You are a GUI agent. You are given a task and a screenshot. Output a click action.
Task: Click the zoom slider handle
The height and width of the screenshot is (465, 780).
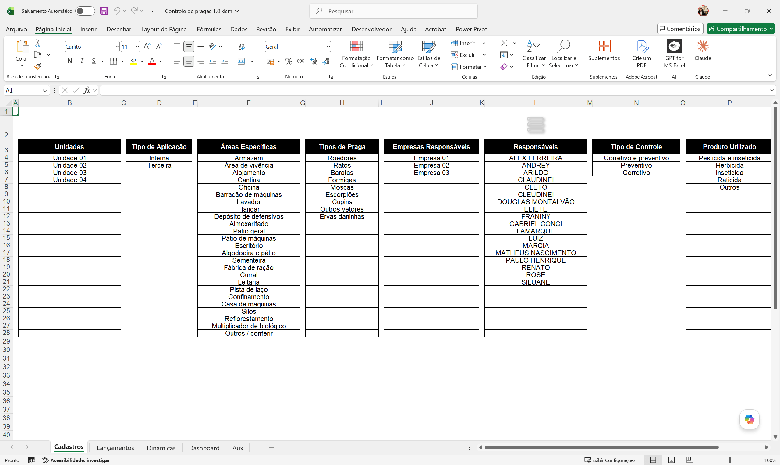(x=730, y=460)
